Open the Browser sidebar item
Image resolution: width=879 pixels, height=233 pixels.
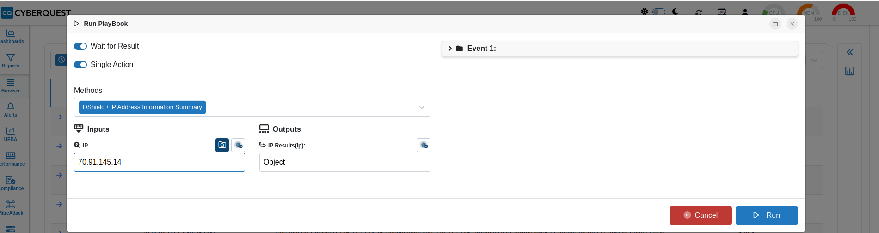[11, 86]
